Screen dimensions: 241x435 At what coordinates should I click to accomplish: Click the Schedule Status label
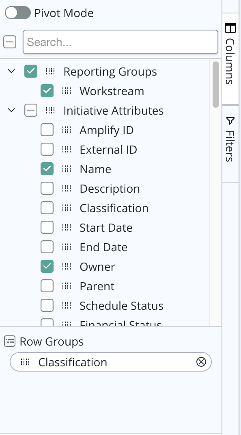[x=122, y=306]
